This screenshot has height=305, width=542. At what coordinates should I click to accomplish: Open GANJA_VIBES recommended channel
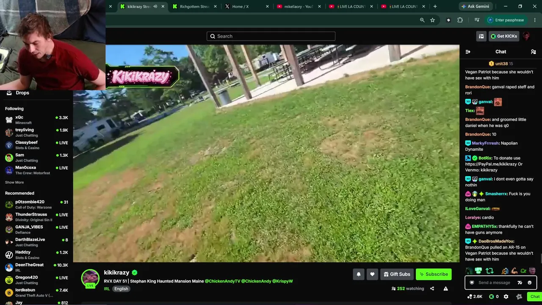pyautogui.click(x=36, y=230)
